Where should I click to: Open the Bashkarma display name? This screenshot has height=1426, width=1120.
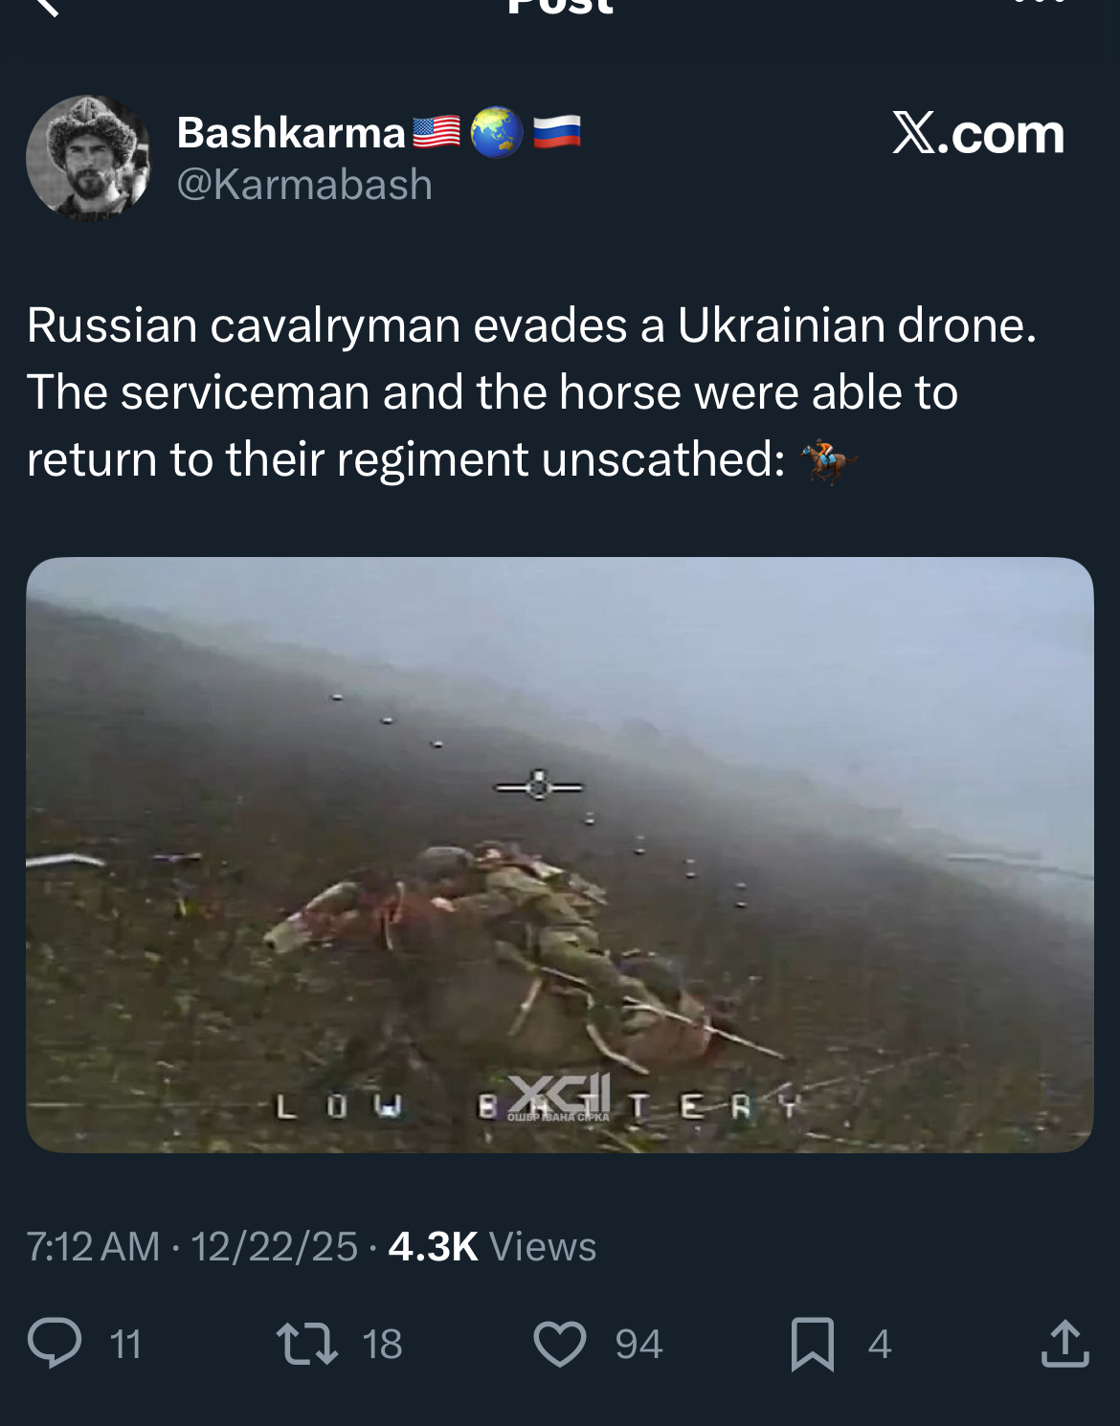point(291,133)
